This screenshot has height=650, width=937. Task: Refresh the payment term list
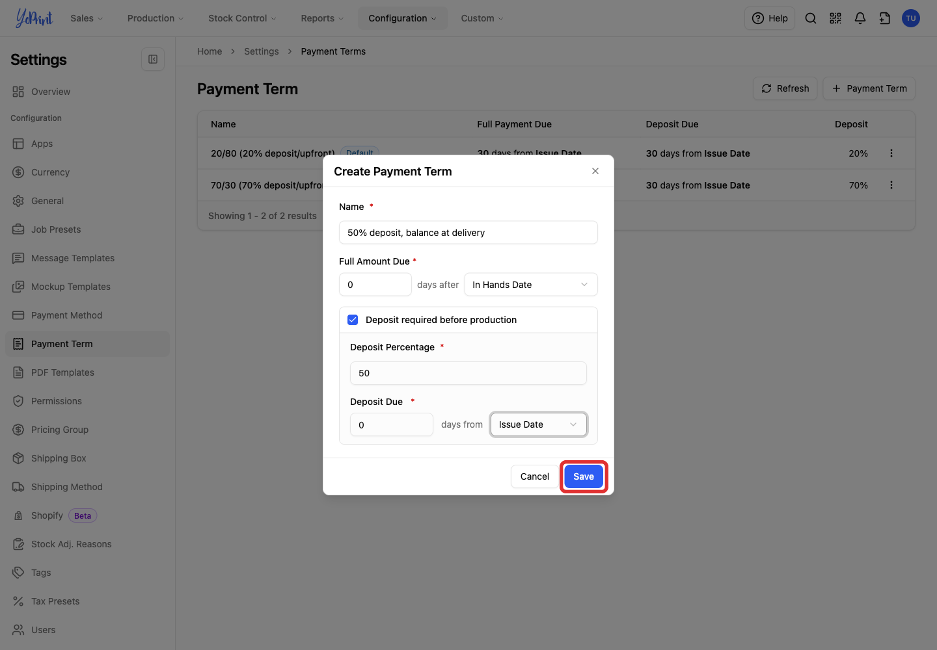click(785, 88)
